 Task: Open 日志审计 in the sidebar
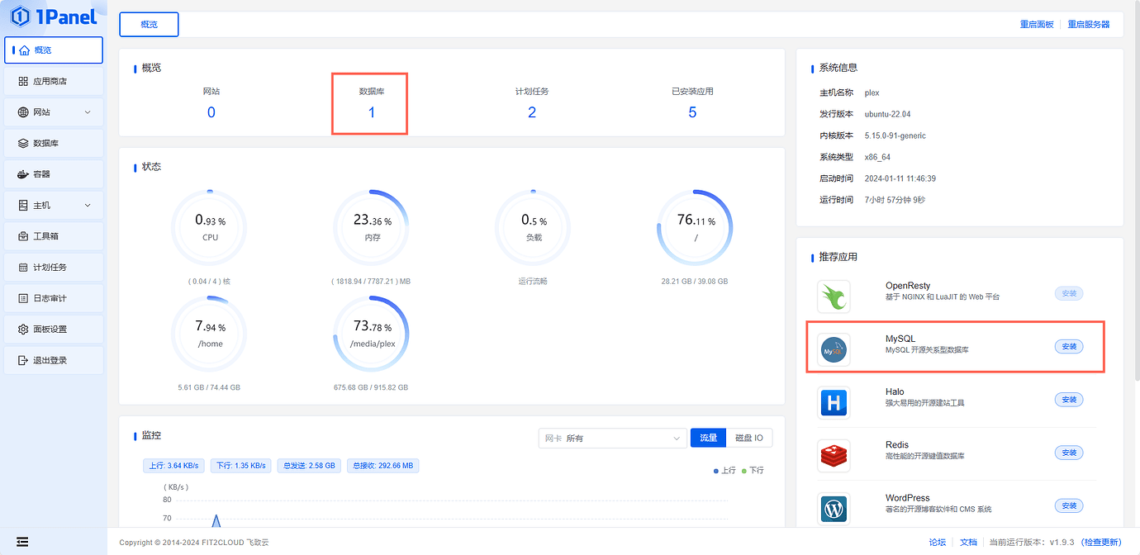54,298
